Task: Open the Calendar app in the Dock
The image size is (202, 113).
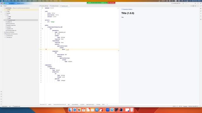Action: [83, 110]
